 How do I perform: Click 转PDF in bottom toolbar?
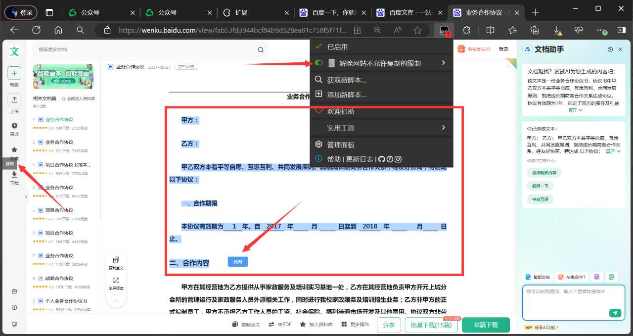click(x=280, y=325)
